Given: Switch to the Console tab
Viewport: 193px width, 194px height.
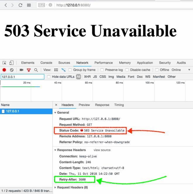Looking at the screenshot, I should (x=46, y=63).
